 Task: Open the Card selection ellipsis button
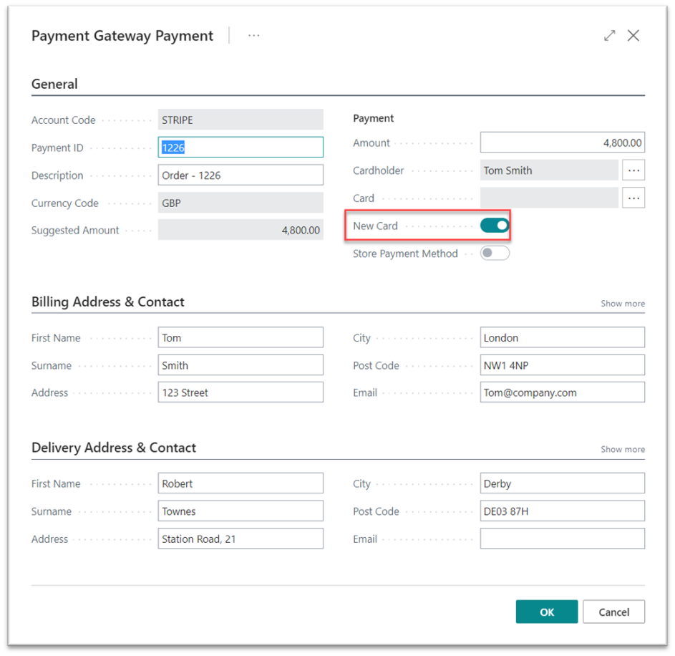coord(633,198)
